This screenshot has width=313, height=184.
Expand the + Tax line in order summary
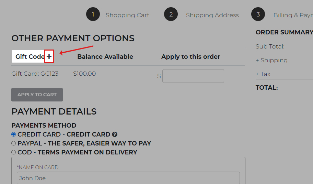263,74
